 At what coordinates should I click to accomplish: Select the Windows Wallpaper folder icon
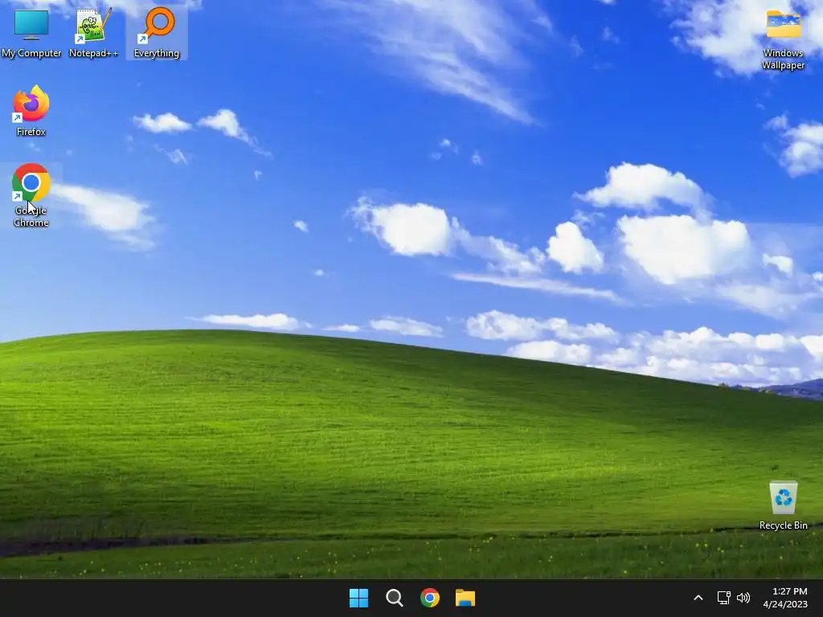coord(783,39)
